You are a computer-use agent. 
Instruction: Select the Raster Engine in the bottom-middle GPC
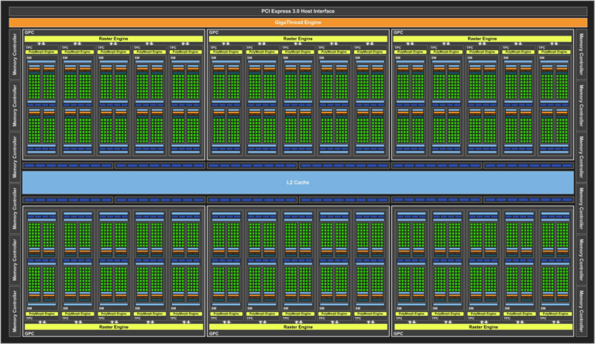[298, 328]
